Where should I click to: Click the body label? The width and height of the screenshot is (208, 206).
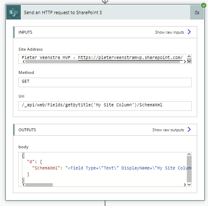click(x=23, y=147)
